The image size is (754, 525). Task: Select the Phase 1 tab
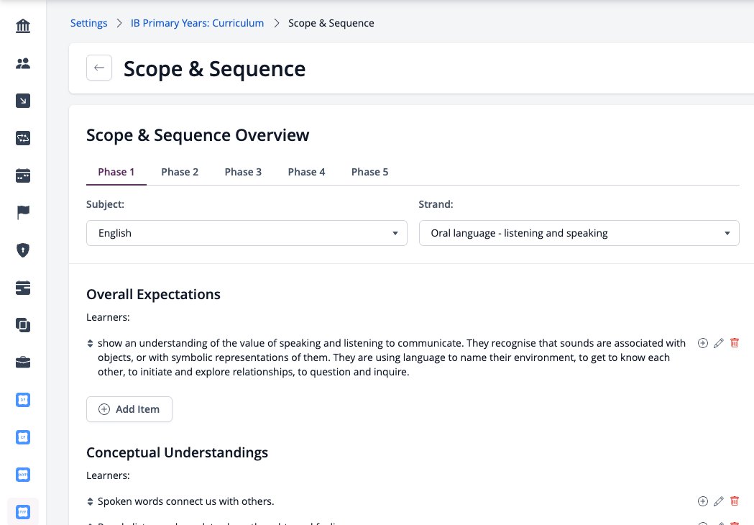[x=116, y=172]
